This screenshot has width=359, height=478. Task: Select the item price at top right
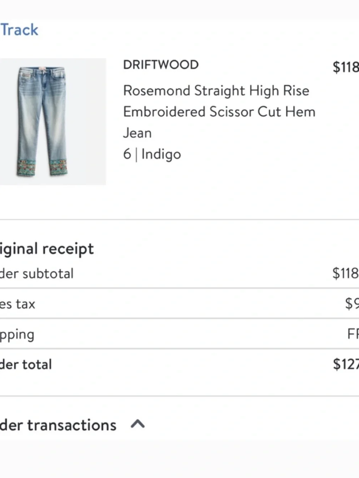coord(346,67)
